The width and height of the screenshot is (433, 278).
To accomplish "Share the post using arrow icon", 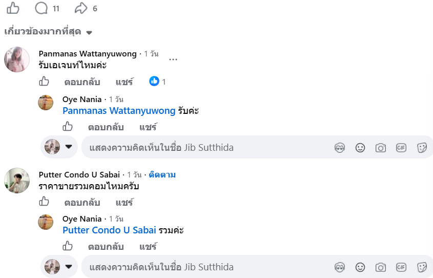I will tap(81, 8).
